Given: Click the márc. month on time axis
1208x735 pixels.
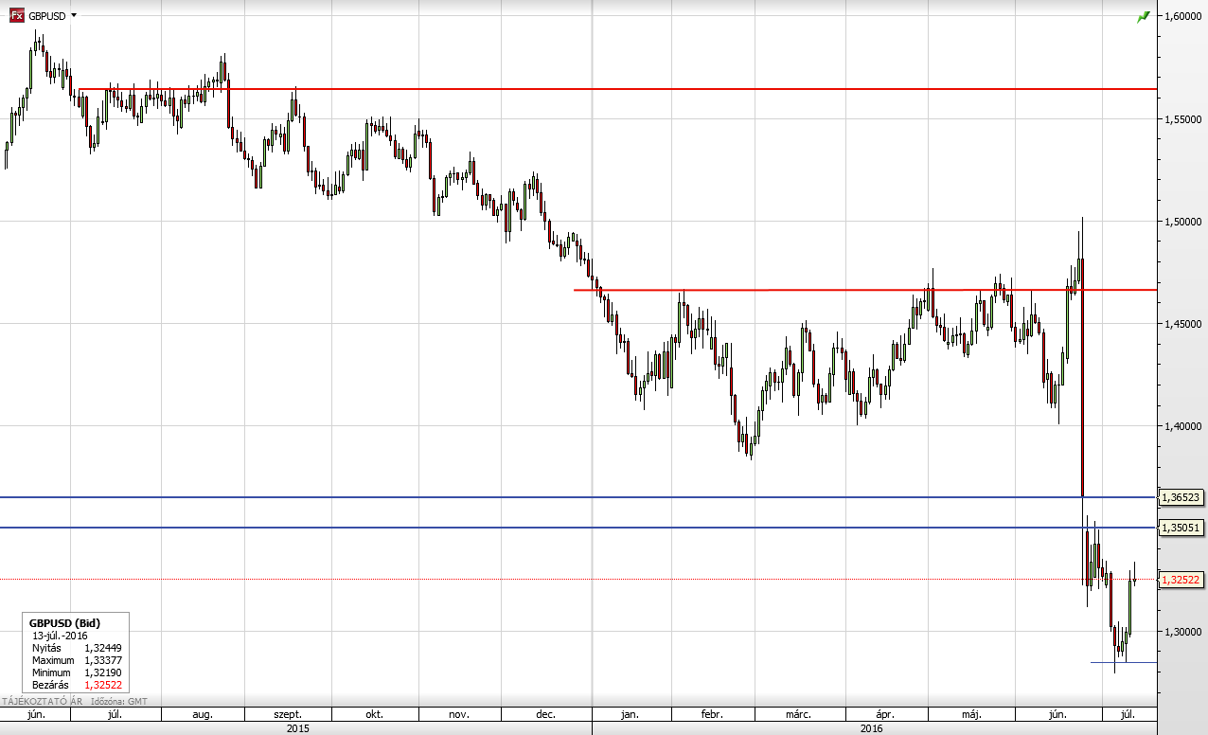Looking at the screenshot, I should (798, 715).
